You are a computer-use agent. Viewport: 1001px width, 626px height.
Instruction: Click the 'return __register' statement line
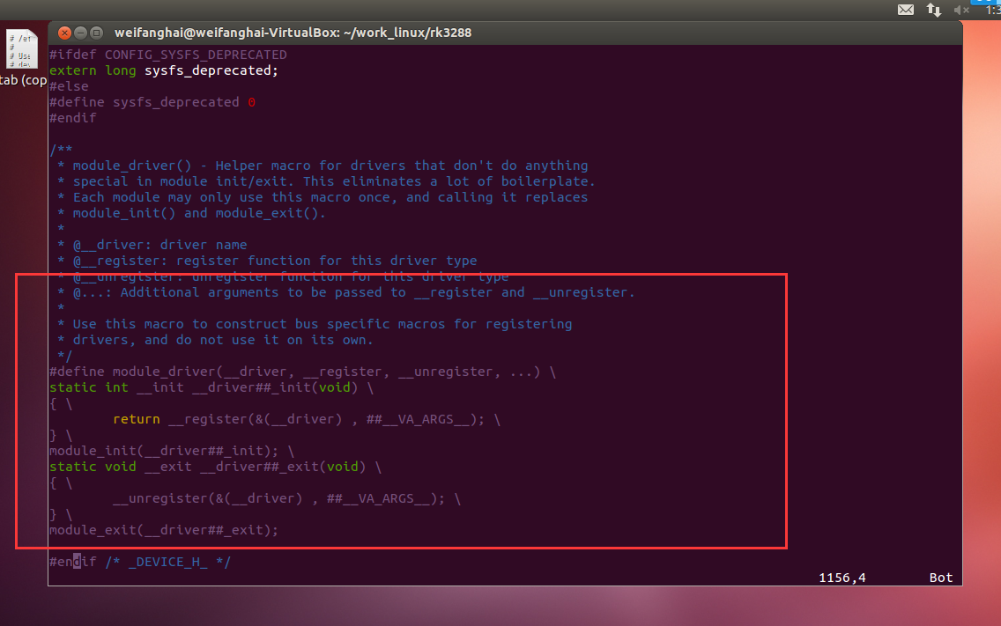coord(306,419)
